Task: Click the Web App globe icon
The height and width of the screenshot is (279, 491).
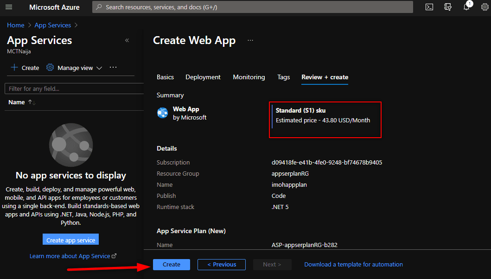Action: (x=163, y=113)
